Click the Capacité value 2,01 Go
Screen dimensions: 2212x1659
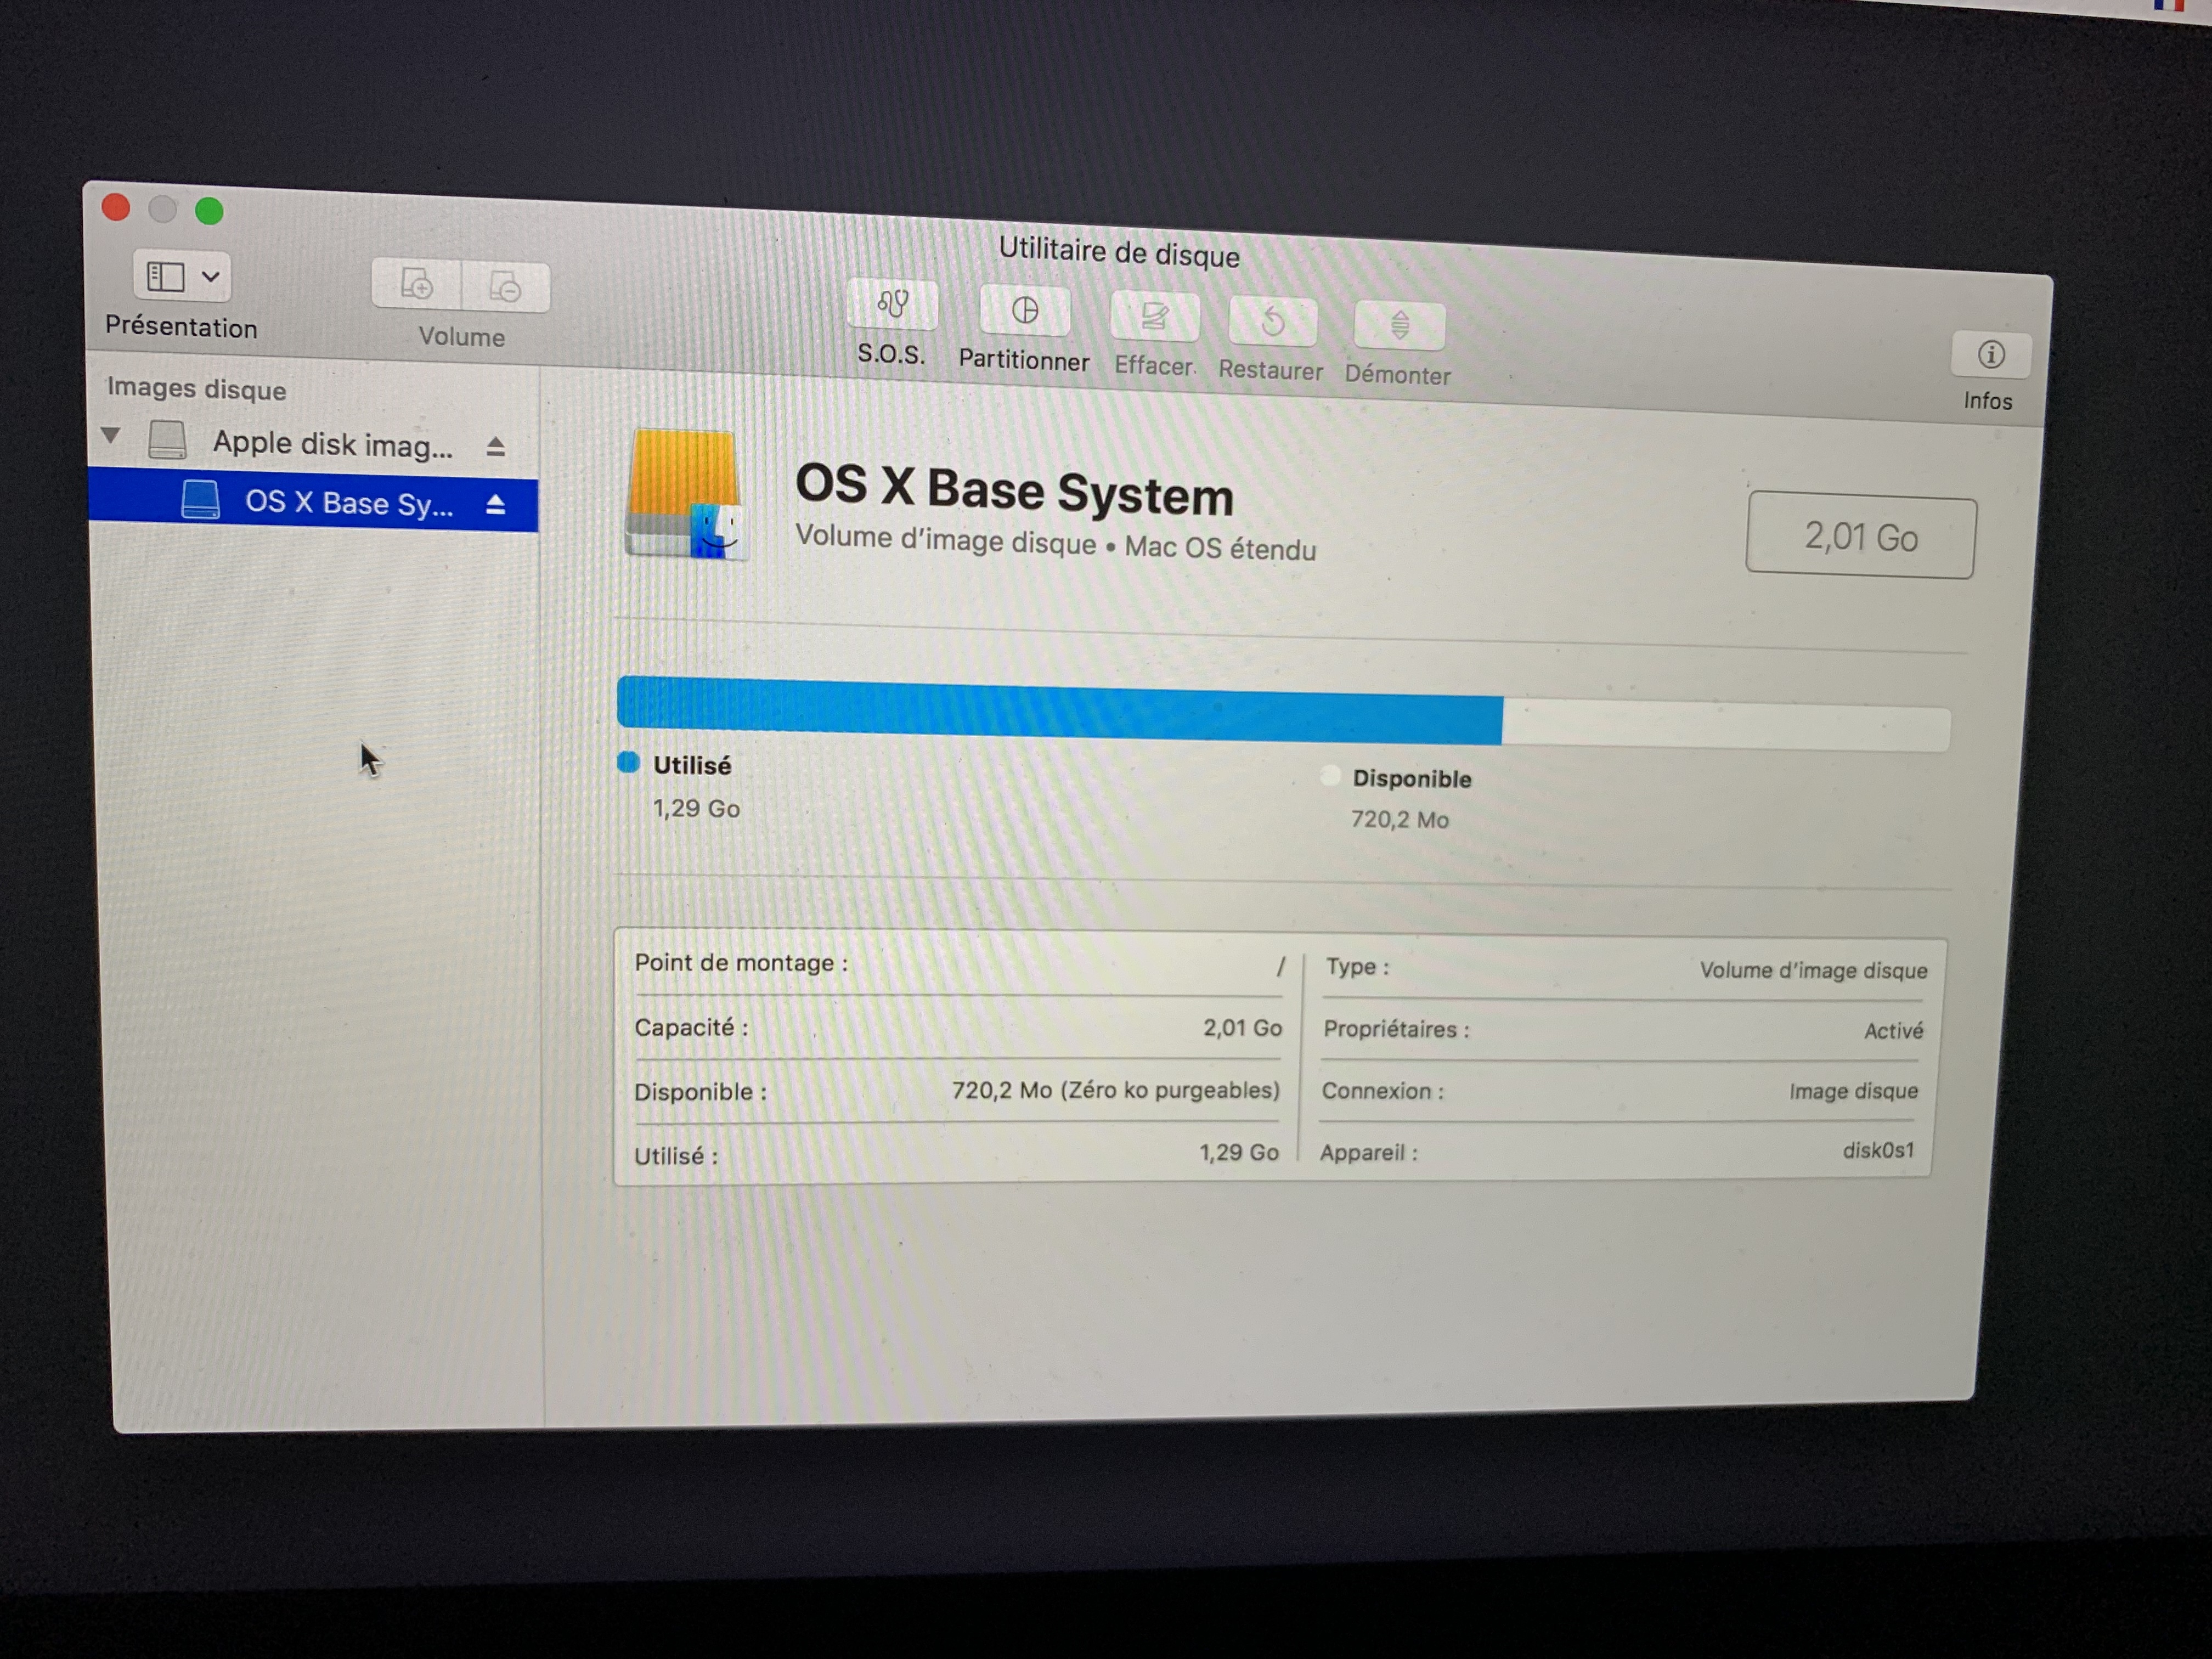pyautogui.click(x=1242, y=1028)
